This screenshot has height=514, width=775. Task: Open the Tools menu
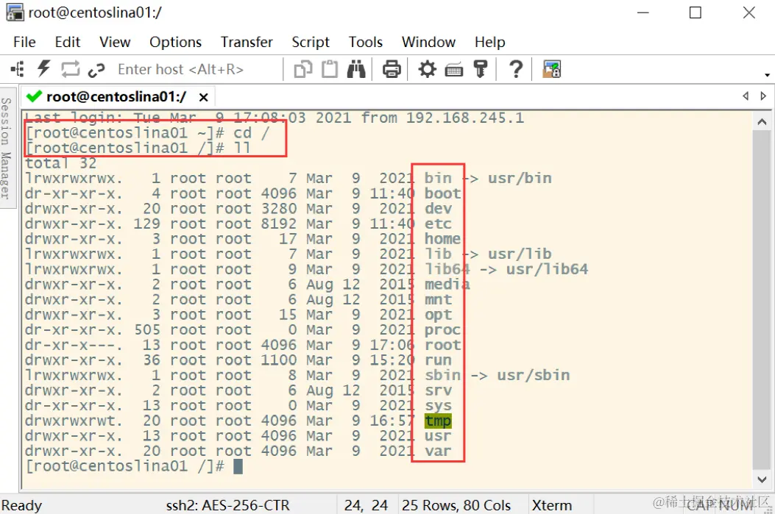pyautogui.click(x=366, y=42)
